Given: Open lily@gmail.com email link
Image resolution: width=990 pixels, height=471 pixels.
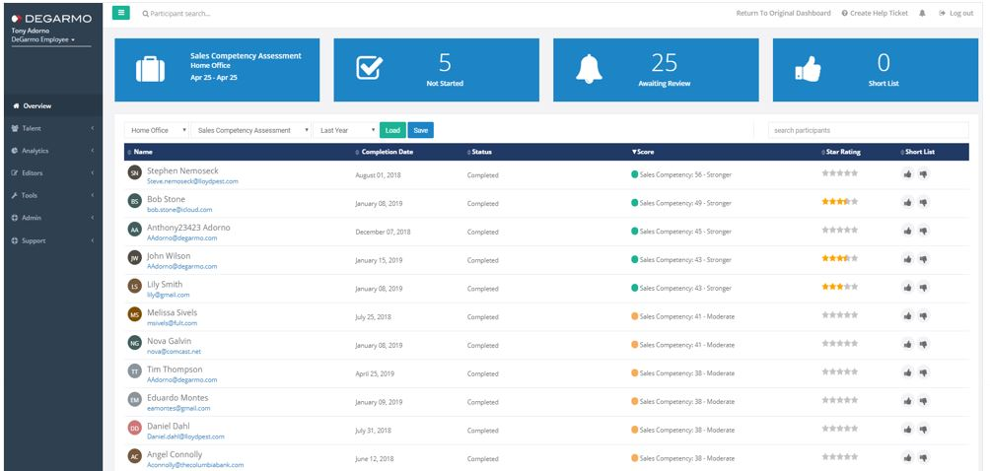Looking at the screenshot, I should click(x=168, y=295).
